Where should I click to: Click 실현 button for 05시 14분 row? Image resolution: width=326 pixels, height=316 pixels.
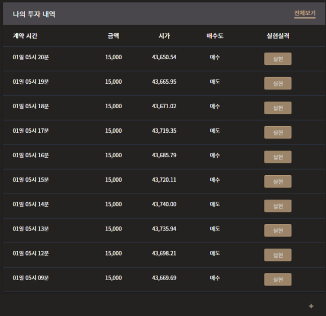[278, 206]
